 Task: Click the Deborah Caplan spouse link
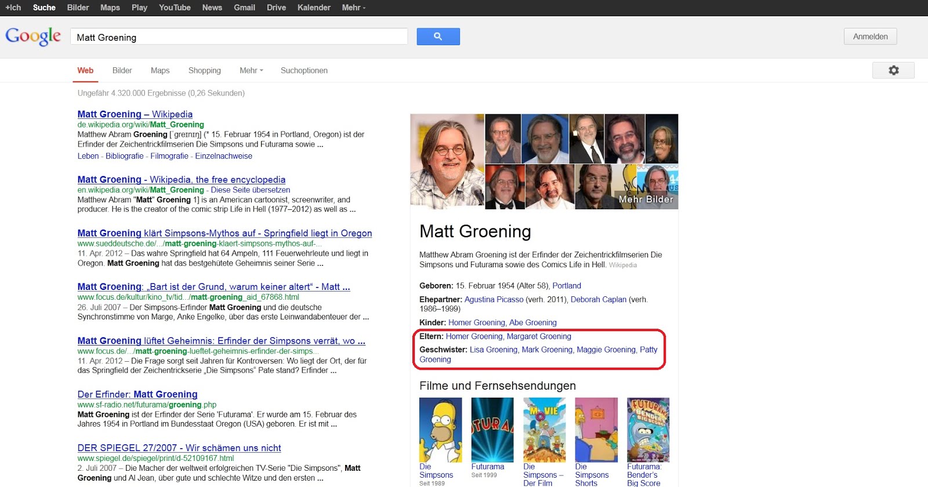tap(599, 300)
